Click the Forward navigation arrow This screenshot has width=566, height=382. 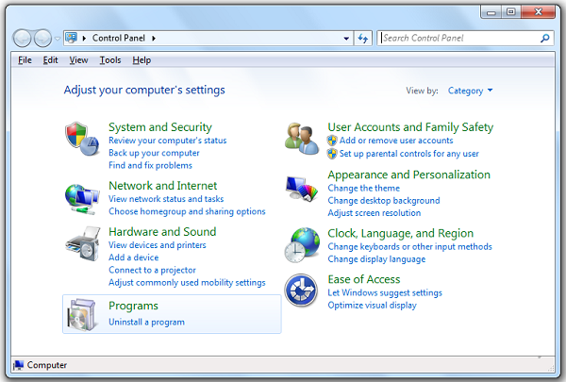(x=43, y=39)
